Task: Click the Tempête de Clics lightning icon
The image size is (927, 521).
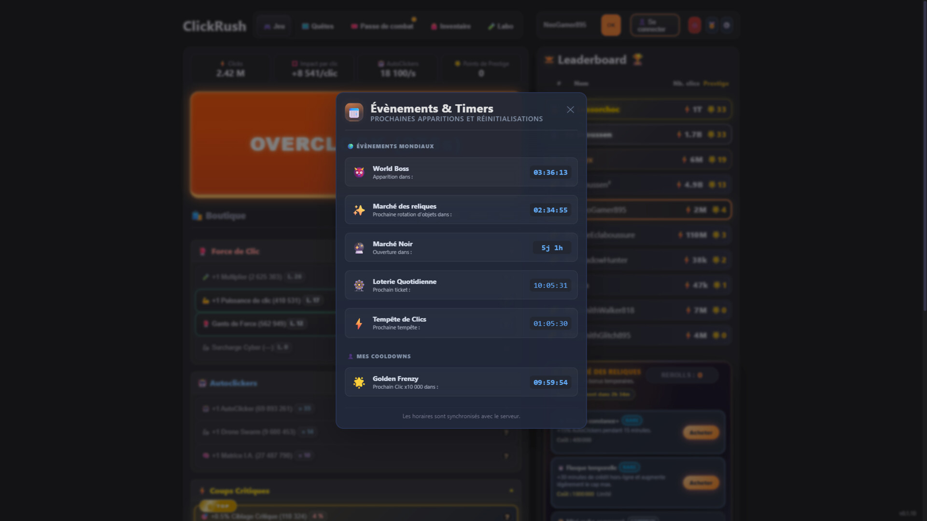Action: (x=359, y=323)
